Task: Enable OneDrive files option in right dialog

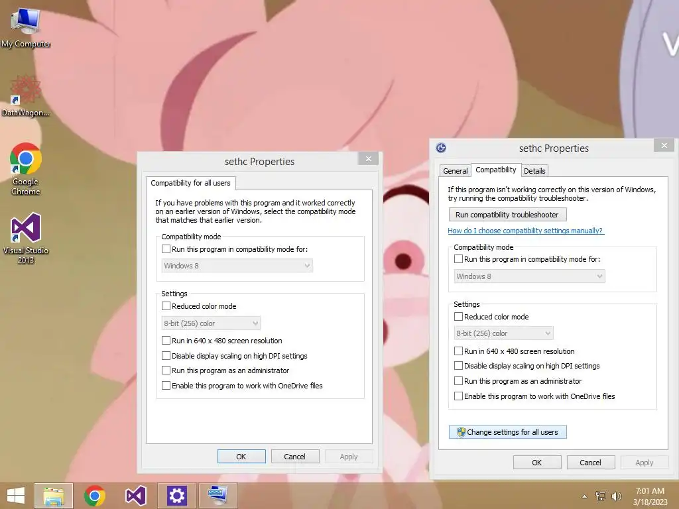Action: [x=458, y=396]
